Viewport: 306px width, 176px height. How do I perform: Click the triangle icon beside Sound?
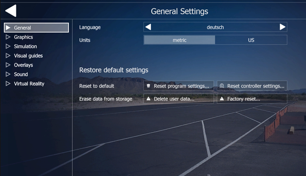(8, 74)
